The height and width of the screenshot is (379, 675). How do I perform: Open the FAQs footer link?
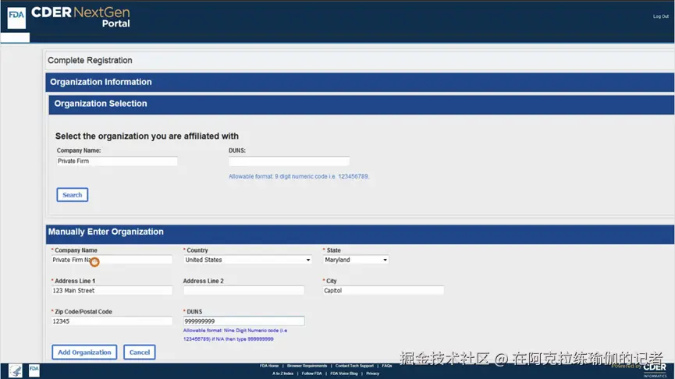click(386, 366)
